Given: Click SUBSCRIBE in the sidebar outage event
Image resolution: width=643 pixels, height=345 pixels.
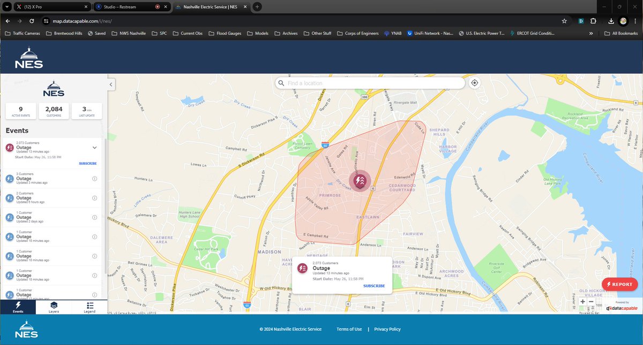Looking at the screenshot, I should (x=88, y=163).
